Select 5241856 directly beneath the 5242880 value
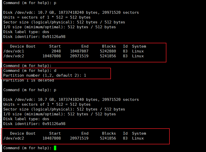This screenshot has width=206, height=152. pos(108,56)
